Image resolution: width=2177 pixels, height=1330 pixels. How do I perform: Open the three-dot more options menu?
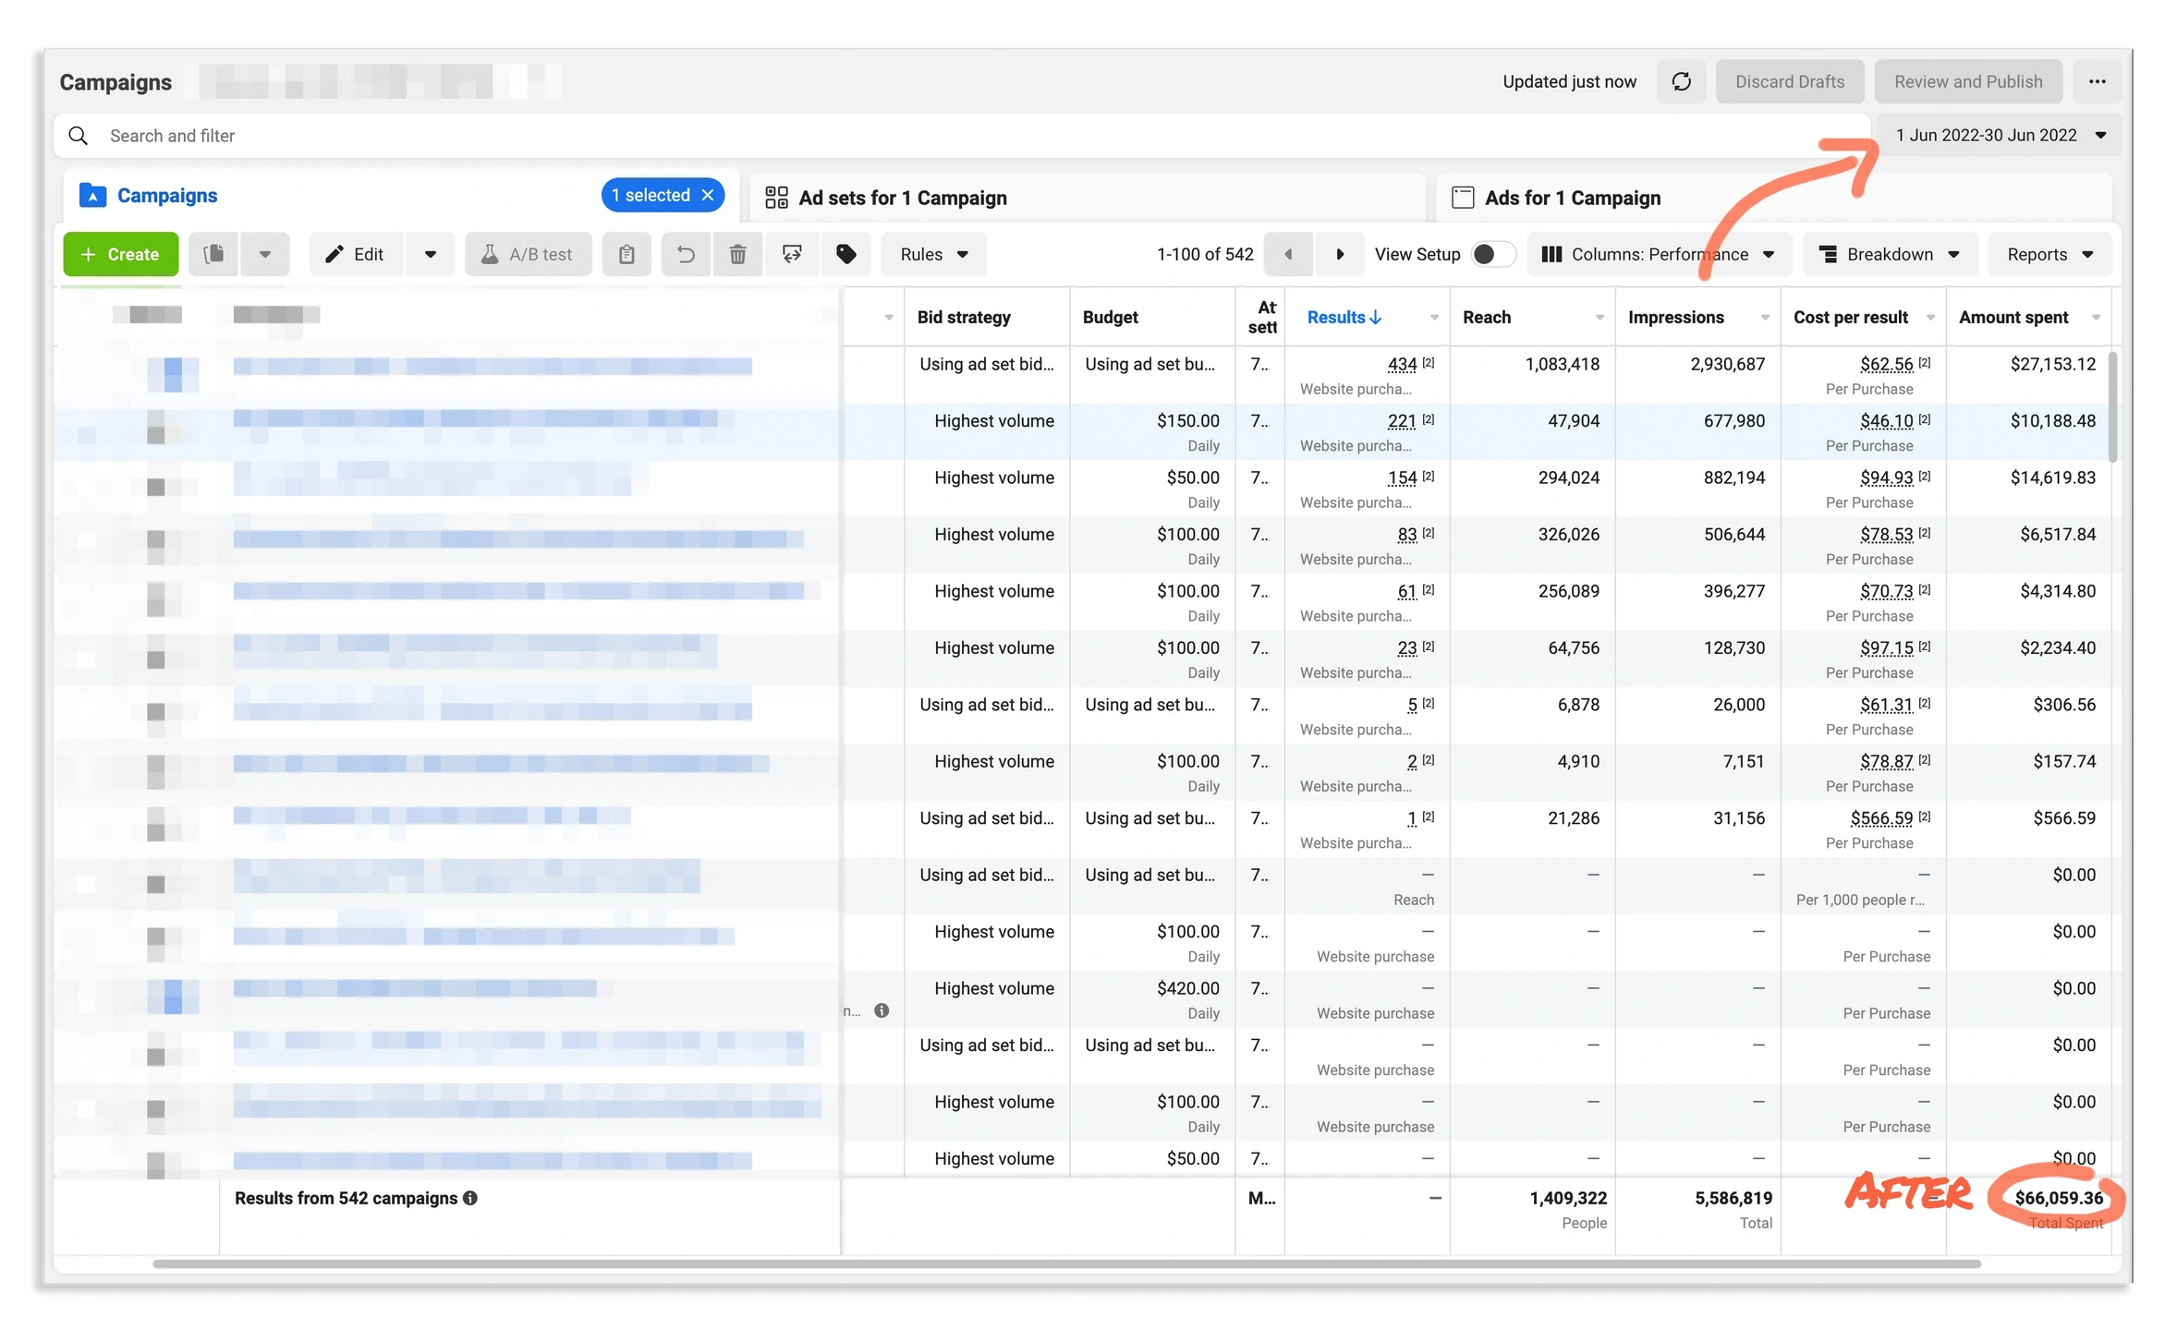(2097, 81)
